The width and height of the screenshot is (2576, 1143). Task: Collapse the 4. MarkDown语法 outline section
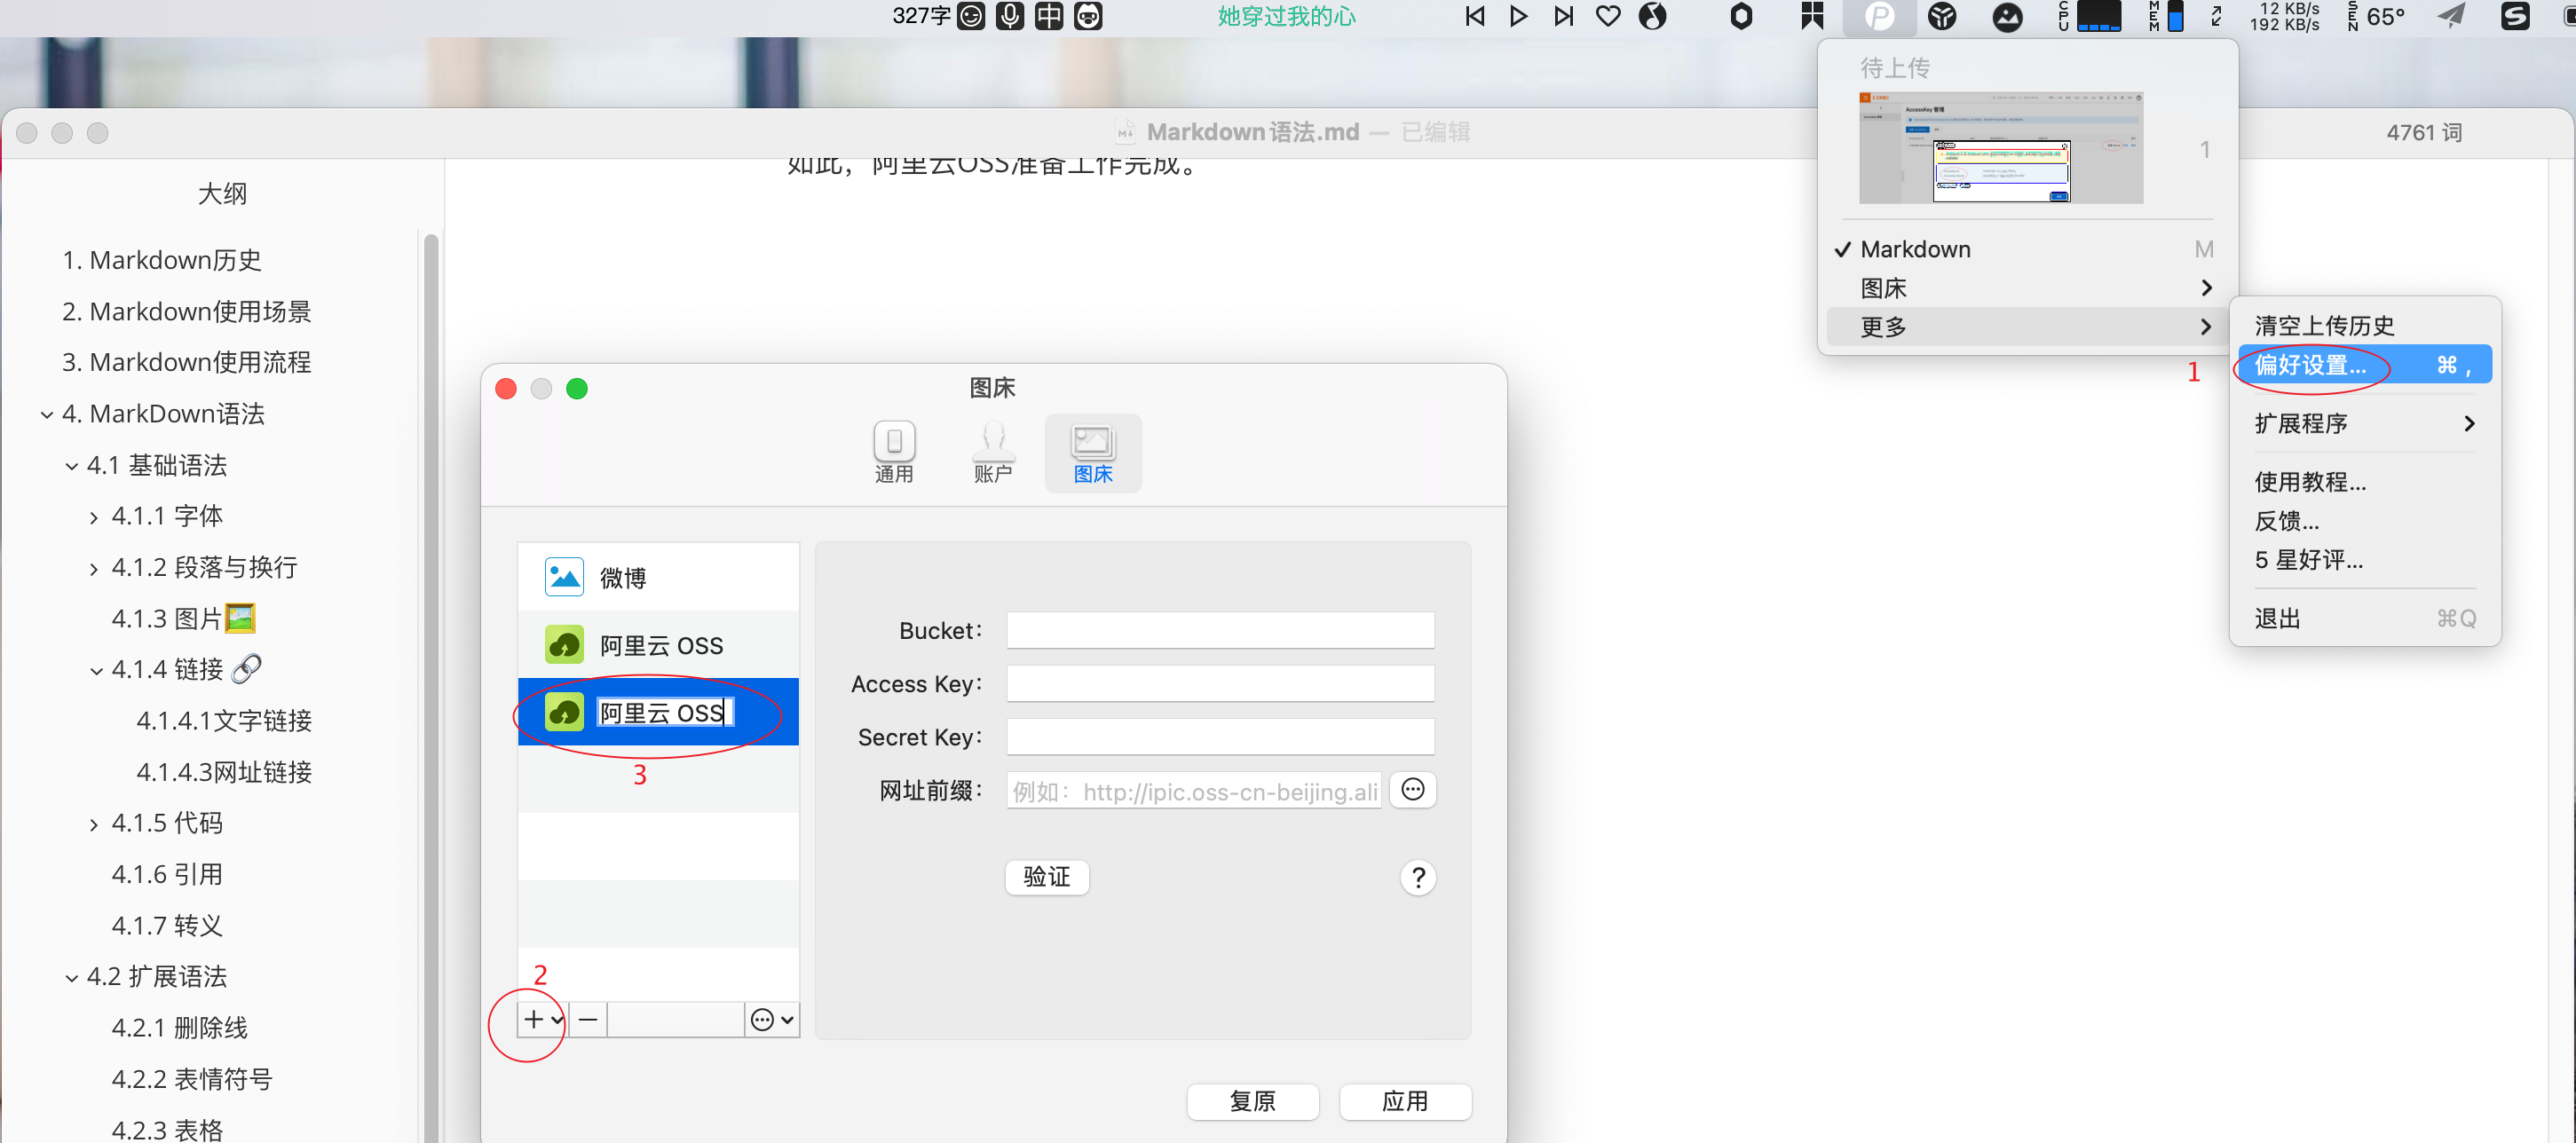[47, 414]
